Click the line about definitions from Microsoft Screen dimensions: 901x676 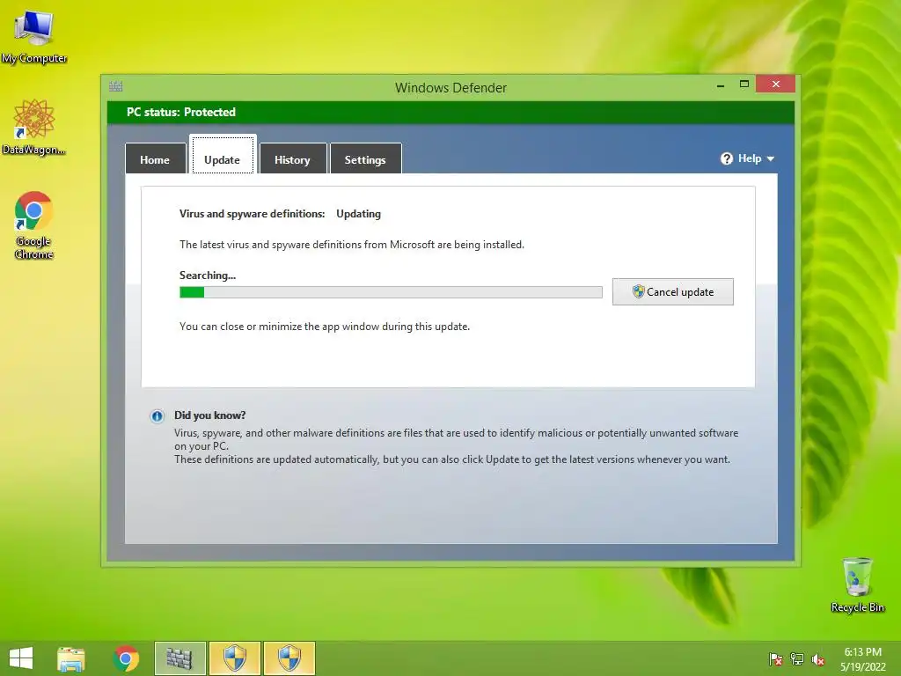click(x=352, y=245)
